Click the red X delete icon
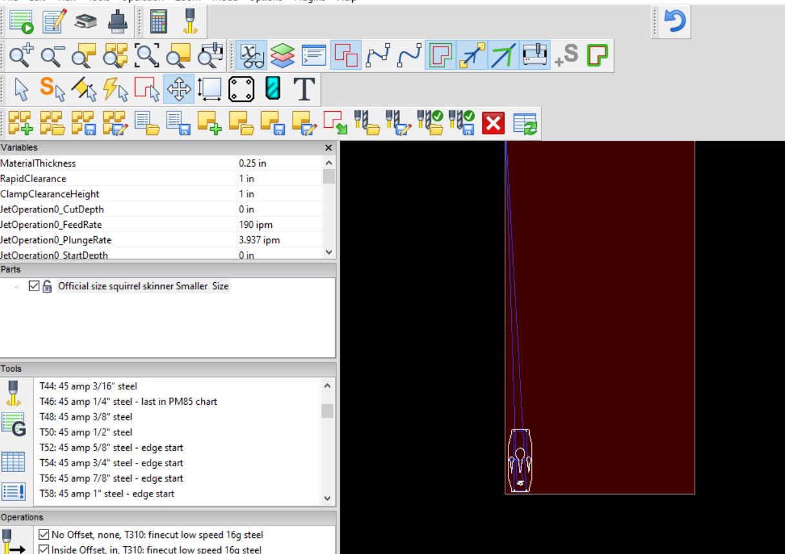Viewport: 785px width, 554px height. point(494,123)
